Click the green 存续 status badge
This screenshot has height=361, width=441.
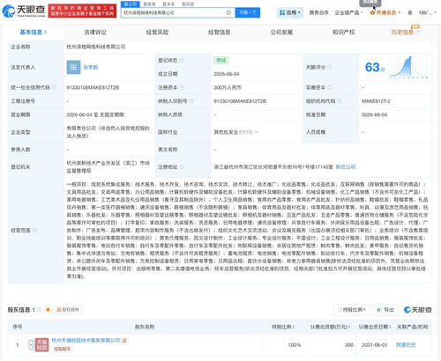[220, 61]
